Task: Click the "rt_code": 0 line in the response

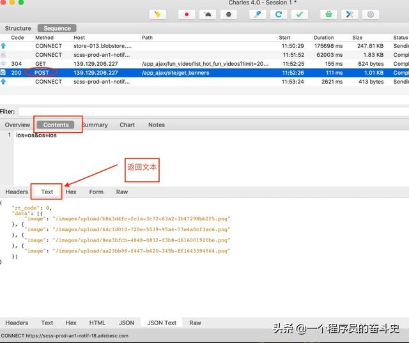Action: [32, 208]
